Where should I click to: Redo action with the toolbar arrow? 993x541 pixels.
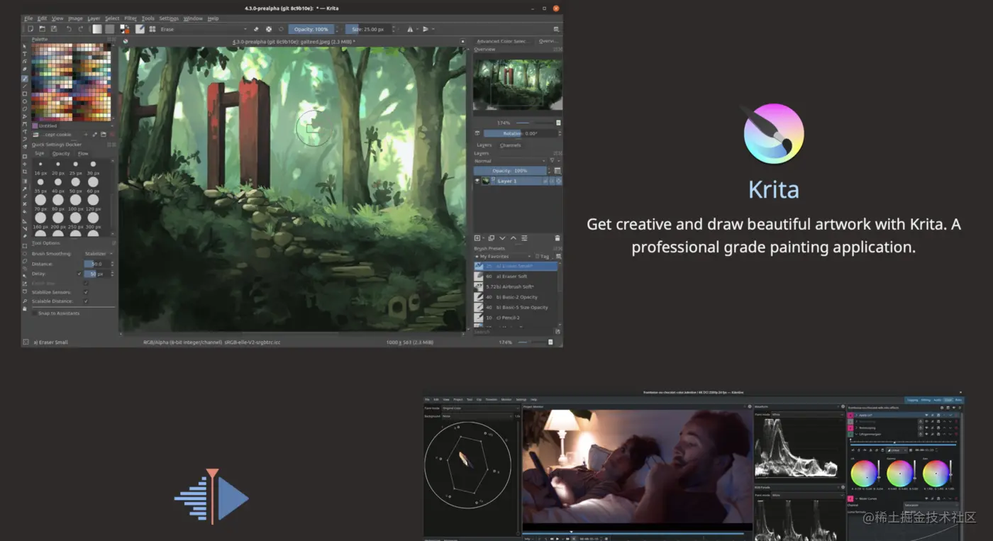pyautogui.click(x=81, y=29)
